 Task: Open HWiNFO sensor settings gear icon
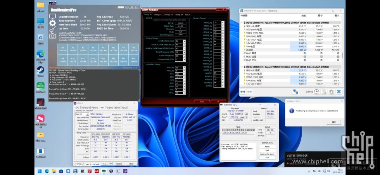tap(331, 92)
